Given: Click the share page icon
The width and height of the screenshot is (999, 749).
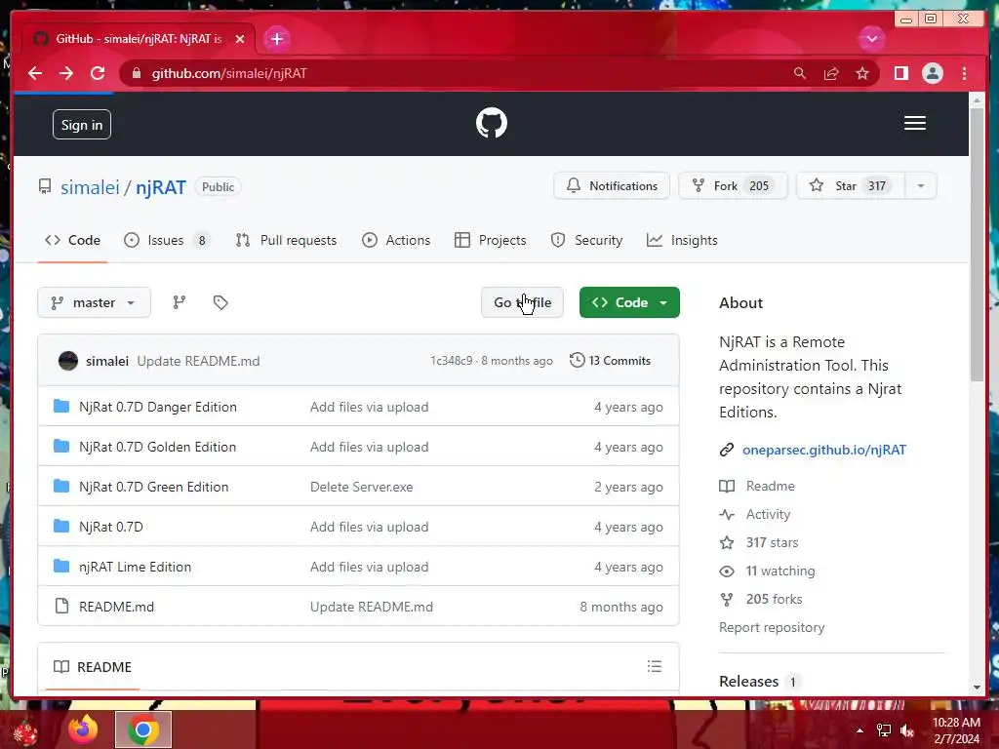Looking at the screenshot, I should [x=831, y=74].
